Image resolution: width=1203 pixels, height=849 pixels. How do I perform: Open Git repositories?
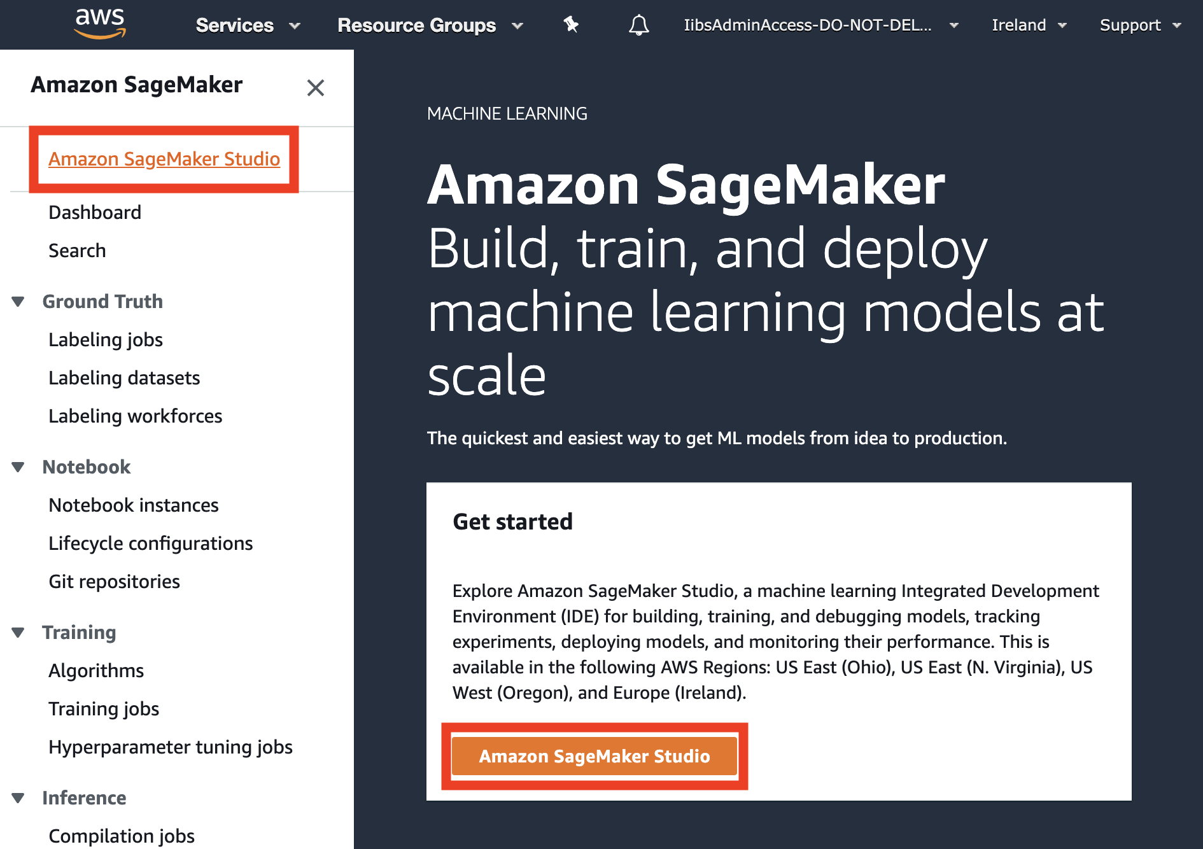(x=115, y=582)
